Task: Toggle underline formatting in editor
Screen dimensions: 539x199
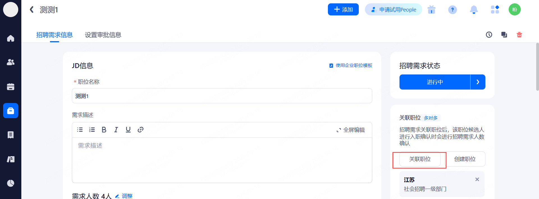Action: click(128, 130)
